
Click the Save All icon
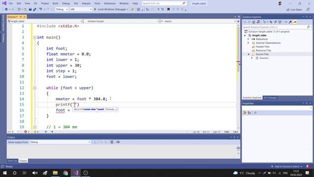35,9
